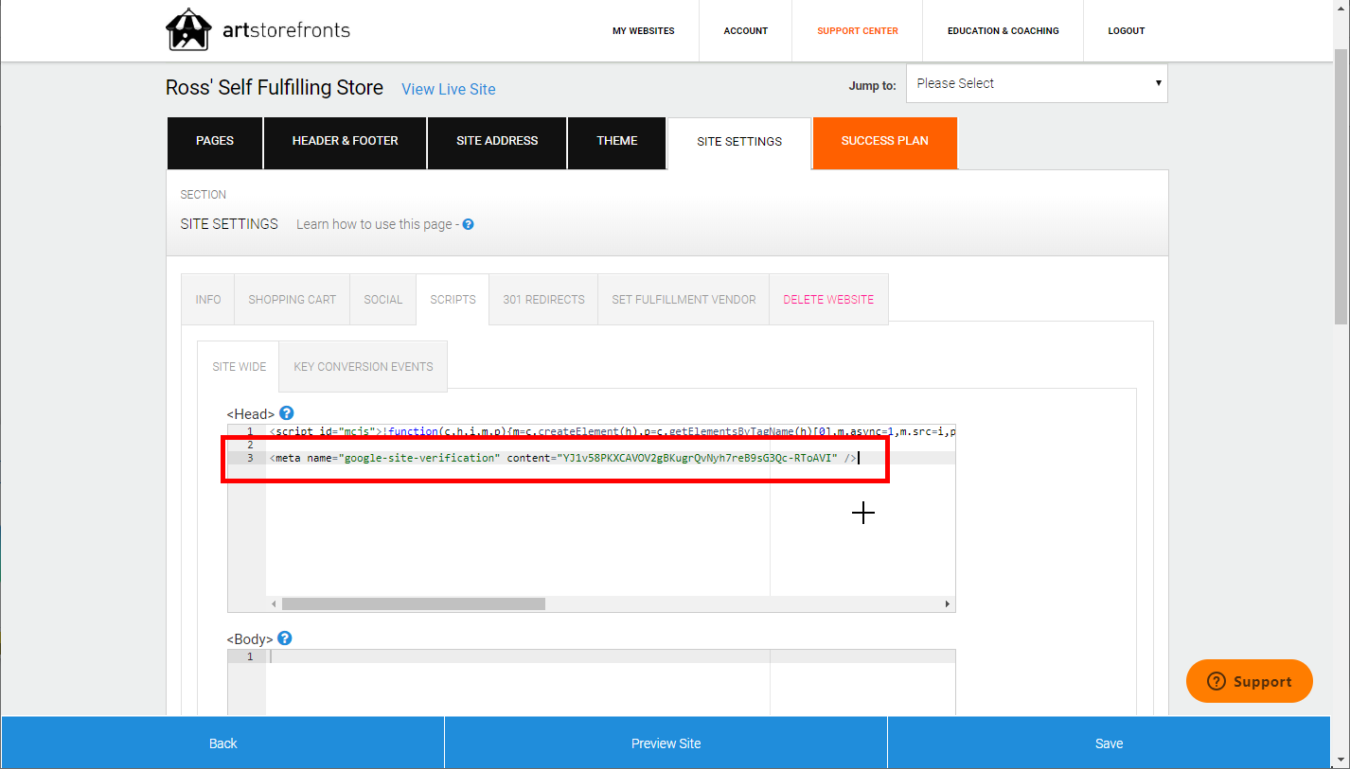This screenshot has width=1350, height=769.
Task: Click the help icon beside Learn how text
Action: (x=468, y=225)
